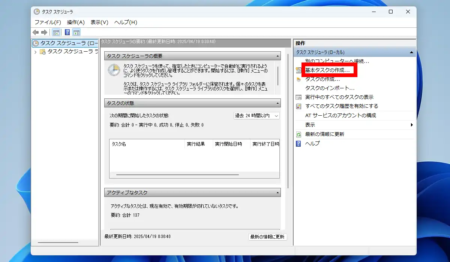Click the blue help toolbar icon
The image size is (450, 262).
pyautogui.click(x=67, y=32)
